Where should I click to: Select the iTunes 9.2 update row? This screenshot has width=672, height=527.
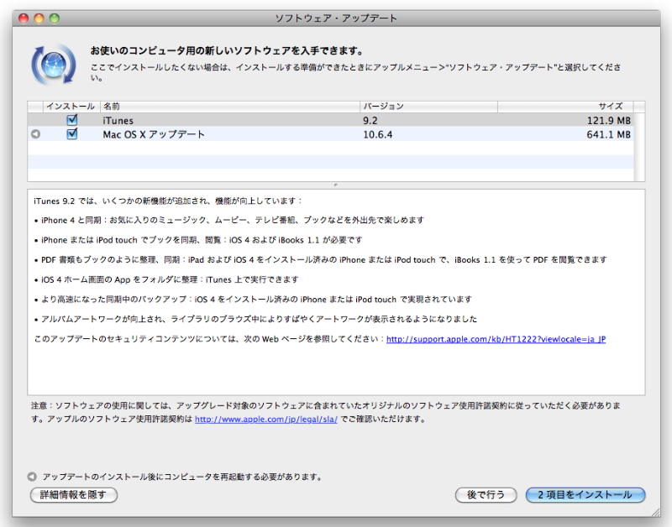pos(252,121)
